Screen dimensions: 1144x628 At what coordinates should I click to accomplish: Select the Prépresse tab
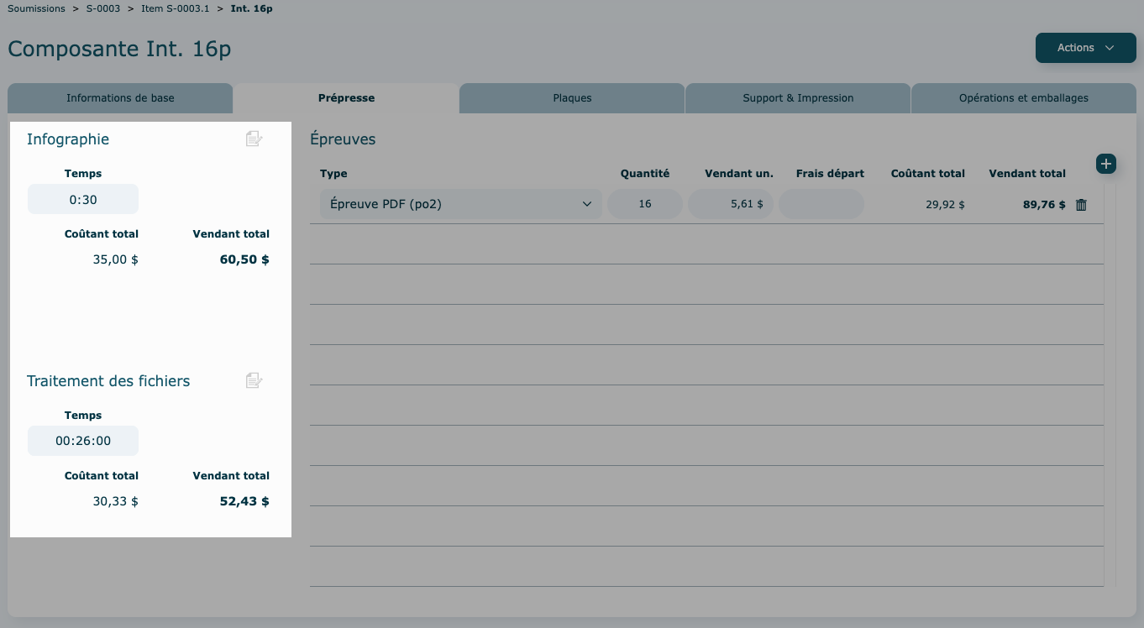coord(346,98)
